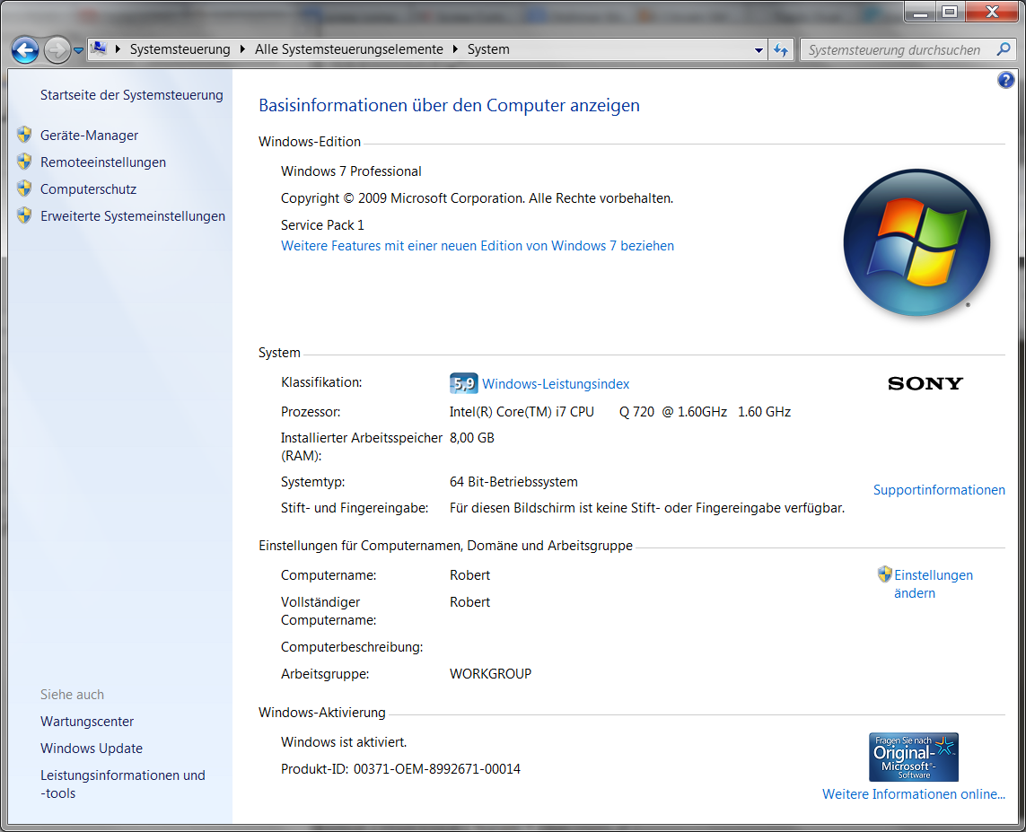Click shield icon next to Erweiterte Systemeinstellungen

24,215
